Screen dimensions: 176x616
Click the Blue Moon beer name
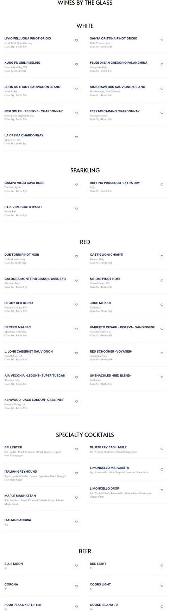click(x=14, y=564)
